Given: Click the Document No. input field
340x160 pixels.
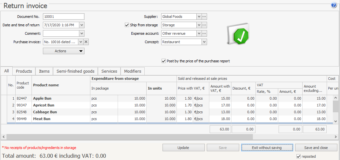Looking at the screenshot, I should 63,17.
